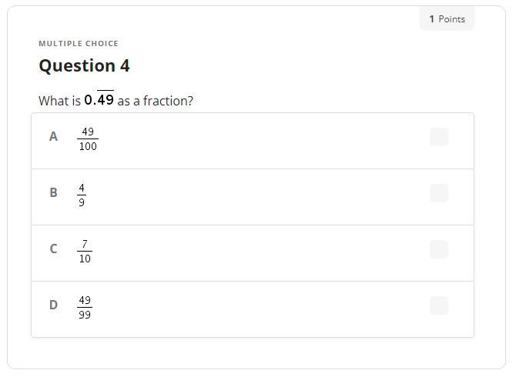Click the words 'as a fraction?'
Image resolution: width=516 pixels, height=377 pixels.
pyautogui.click(x=155, y=101)
